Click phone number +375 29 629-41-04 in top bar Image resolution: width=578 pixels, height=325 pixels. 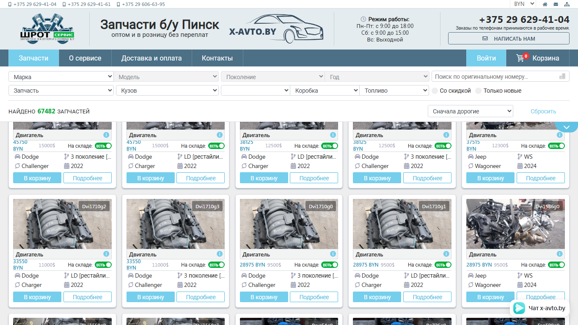tap(35, 4)
